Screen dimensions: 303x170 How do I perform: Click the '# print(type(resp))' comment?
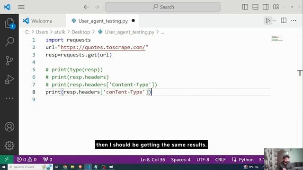[x=74, y=69]
